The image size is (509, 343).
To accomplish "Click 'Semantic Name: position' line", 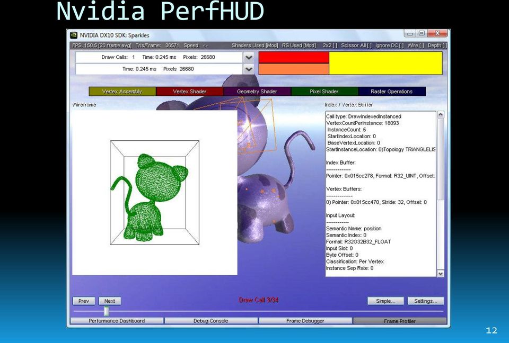I will 354,229.
